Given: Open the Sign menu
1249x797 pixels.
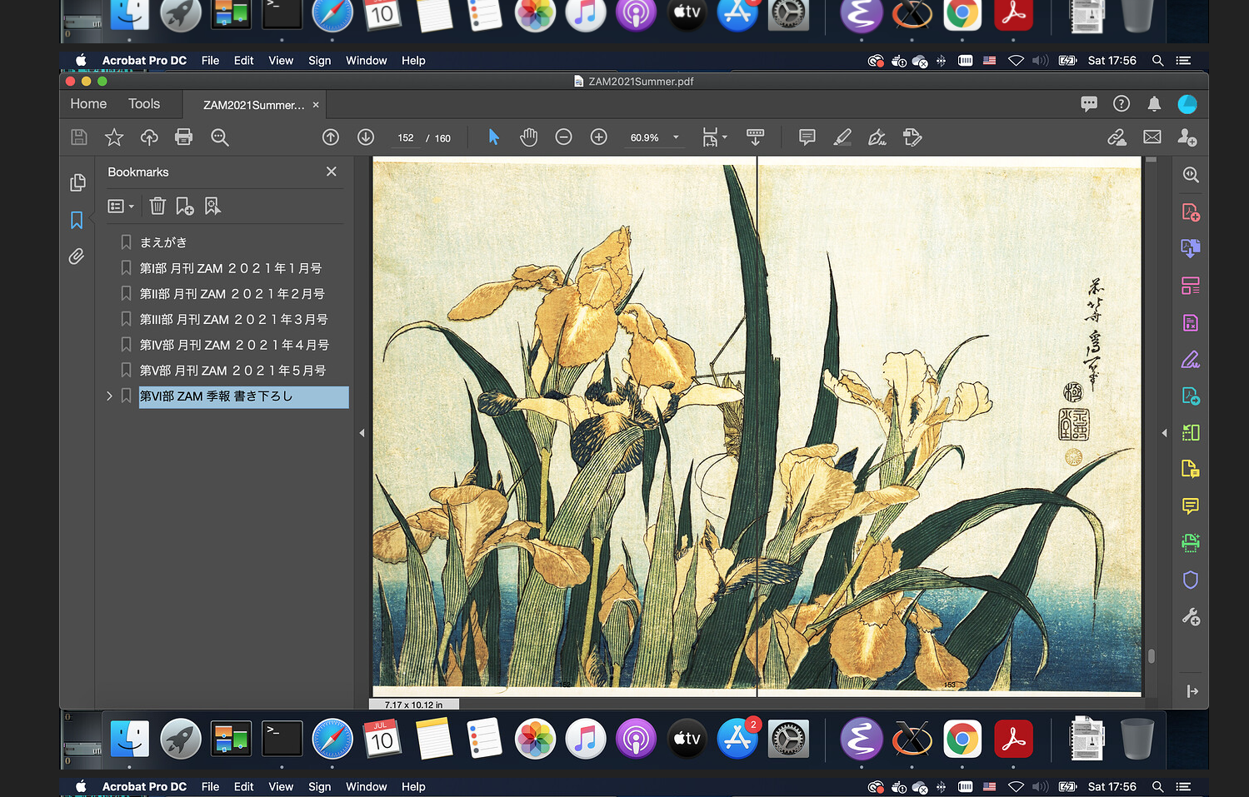Looking at the screenshot, I should (319, 61).
